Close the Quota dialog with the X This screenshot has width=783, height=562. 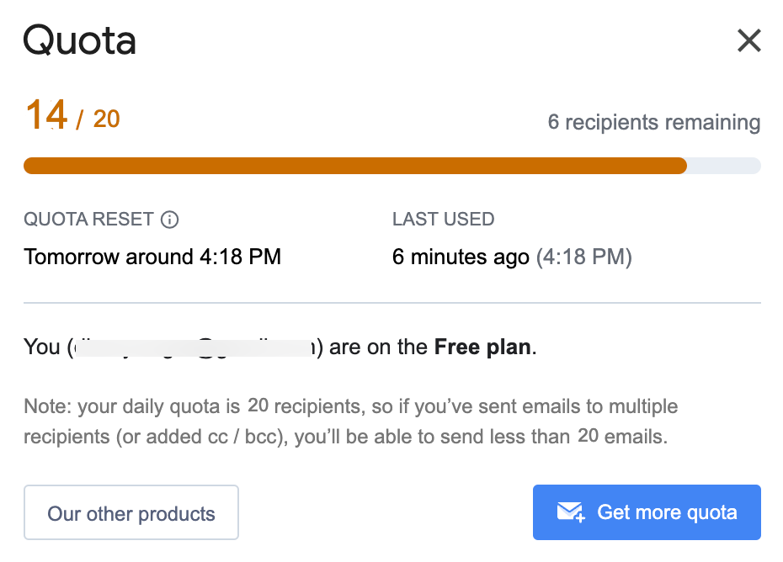pos(748,40)
